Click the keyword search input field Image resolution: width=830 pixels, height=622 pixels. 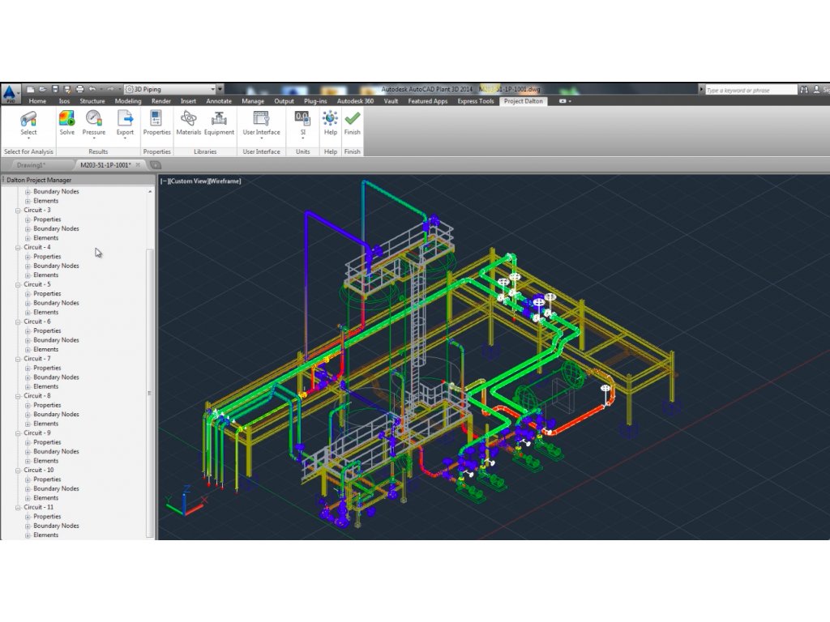751,91
